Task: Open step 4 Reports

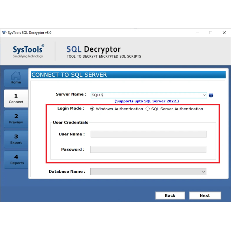Action: [x=16, y=160]
